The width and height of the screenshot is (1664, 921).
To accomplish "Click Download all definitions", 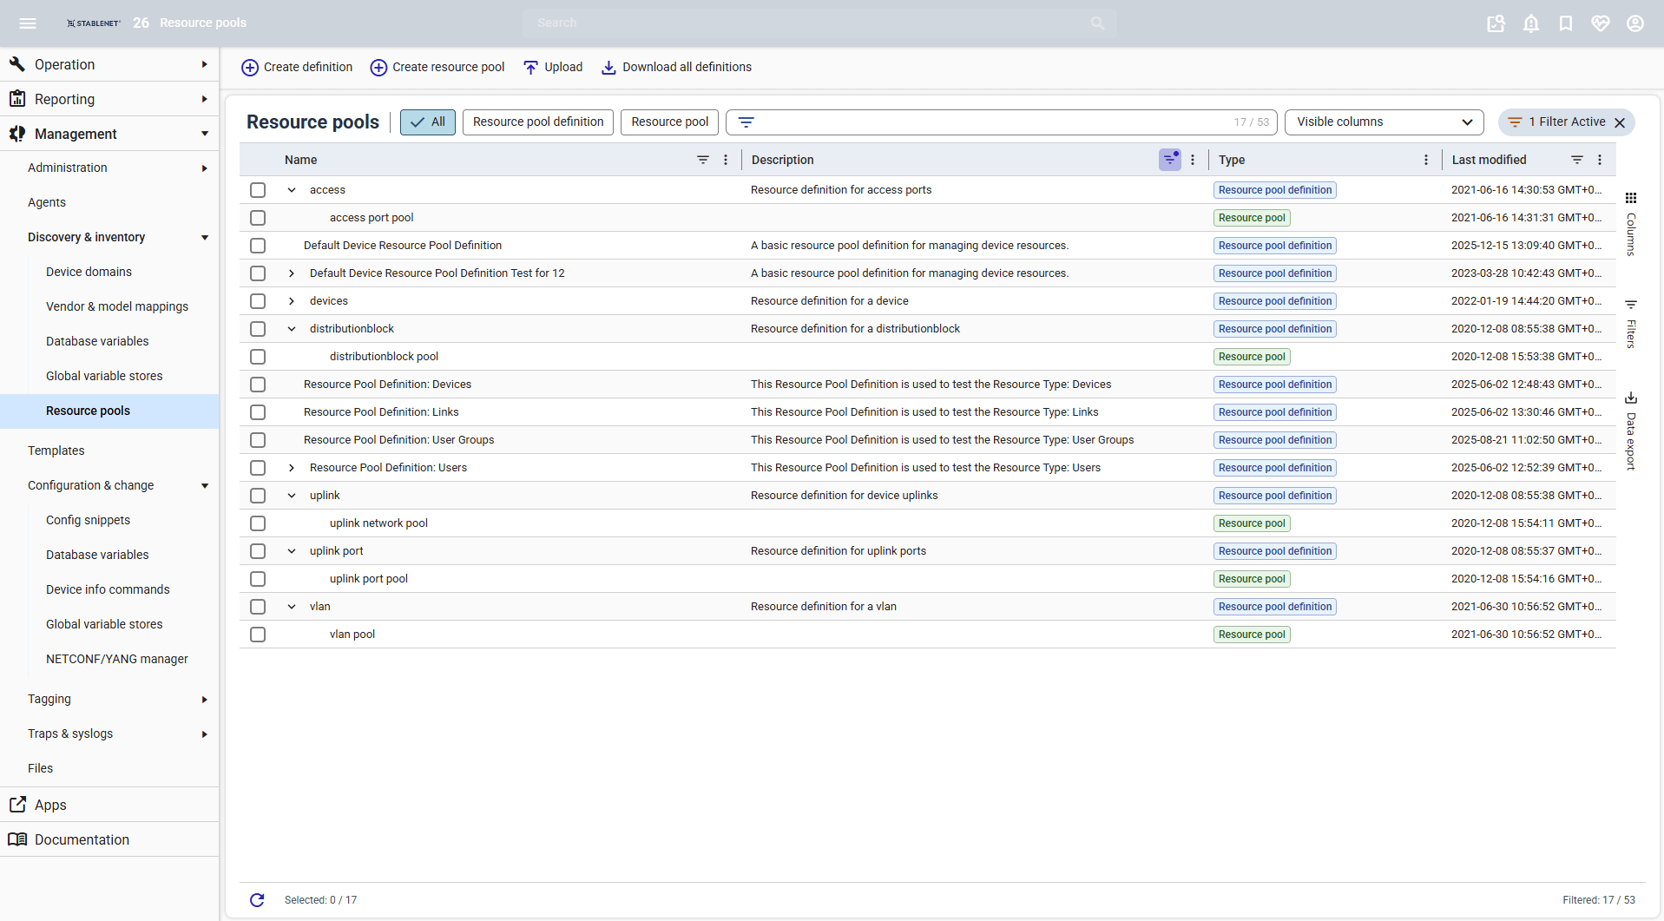I will coord(676,68).
